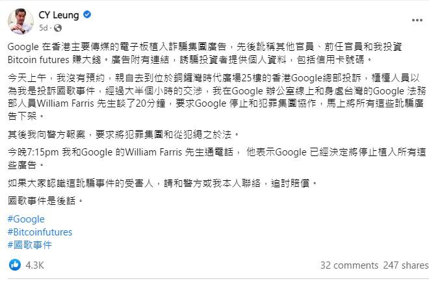429x281 pixels.
Task: Open CY Leung's profile picture
Action: (x=21, y=21)
